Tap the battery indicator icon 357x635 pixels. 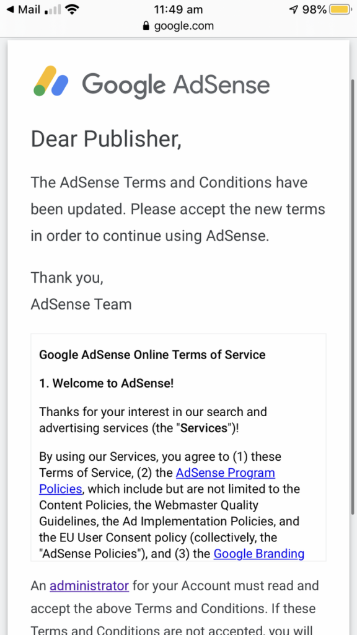pos(338,9)
